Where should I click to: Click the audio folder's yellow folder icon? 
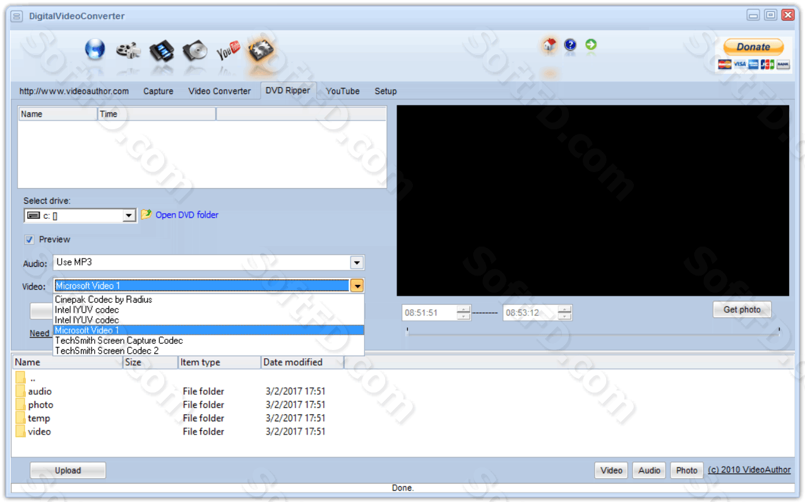coord(20,392)
